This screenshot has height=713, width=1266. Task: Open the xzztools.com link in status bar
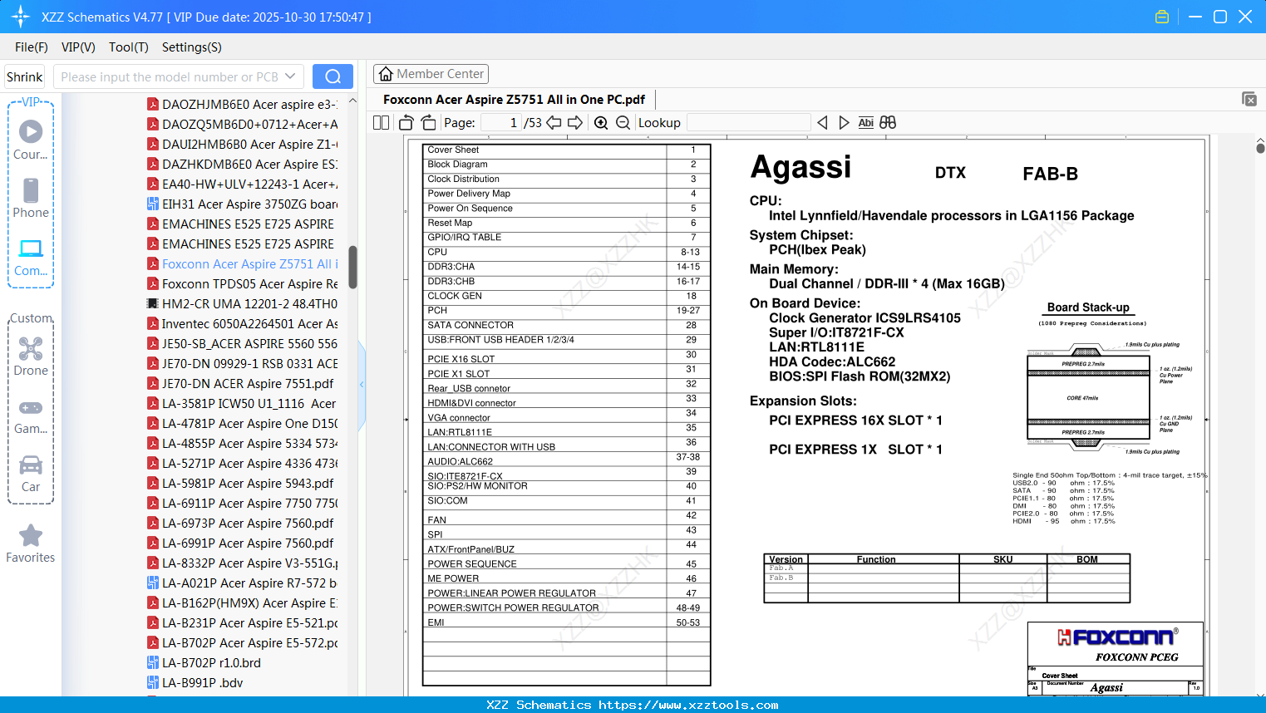(688, 705)
